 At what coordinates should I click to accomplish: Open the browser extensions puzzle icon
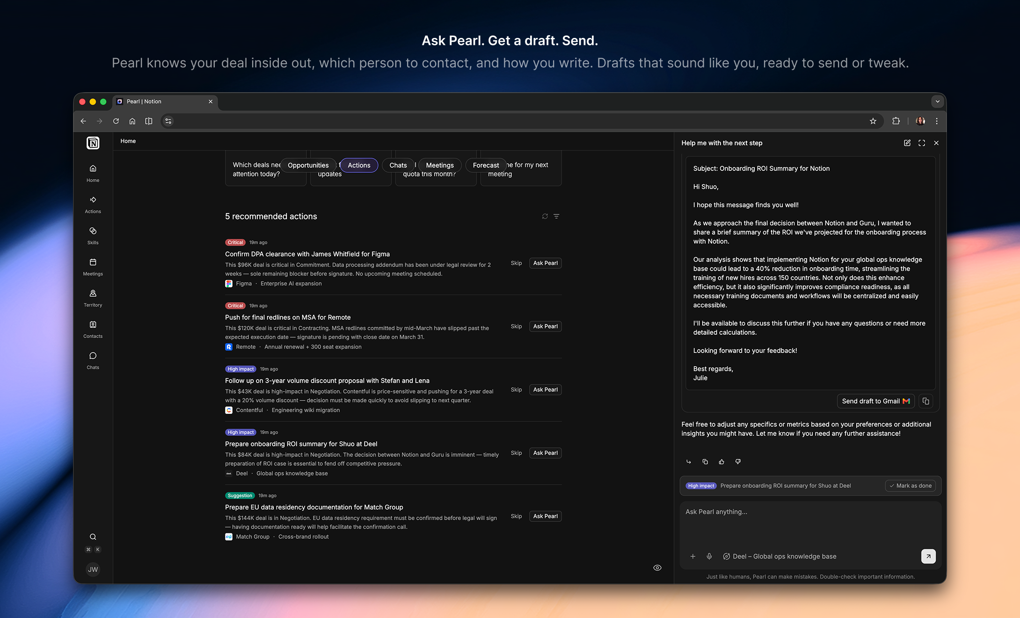pyautogui.click(x=896, y=121)
